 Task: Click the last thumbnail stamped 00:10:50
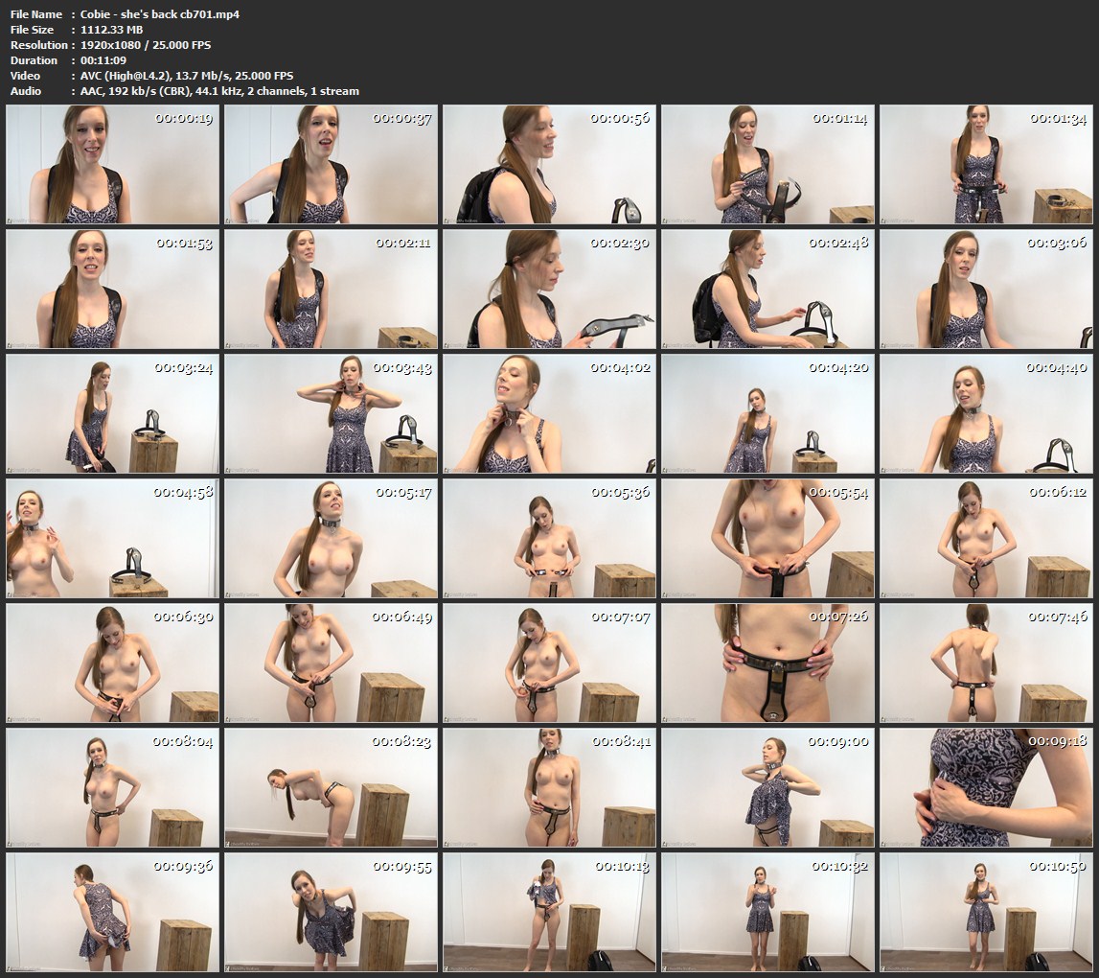[x=987, y=912]
